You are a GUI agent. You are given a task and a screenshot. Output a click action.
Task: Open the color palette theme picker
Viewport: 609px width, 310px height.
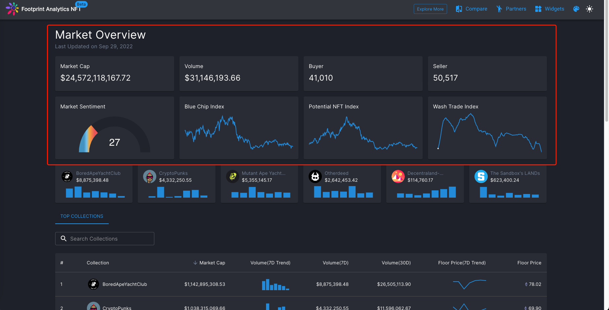coord(576,9)
